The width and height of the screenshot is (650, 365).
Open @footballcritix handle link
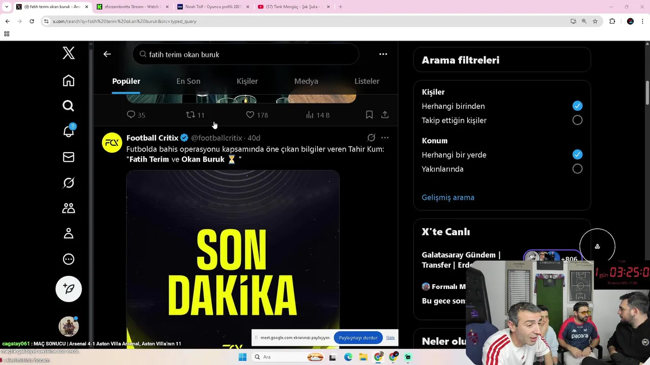click(216, 138)
